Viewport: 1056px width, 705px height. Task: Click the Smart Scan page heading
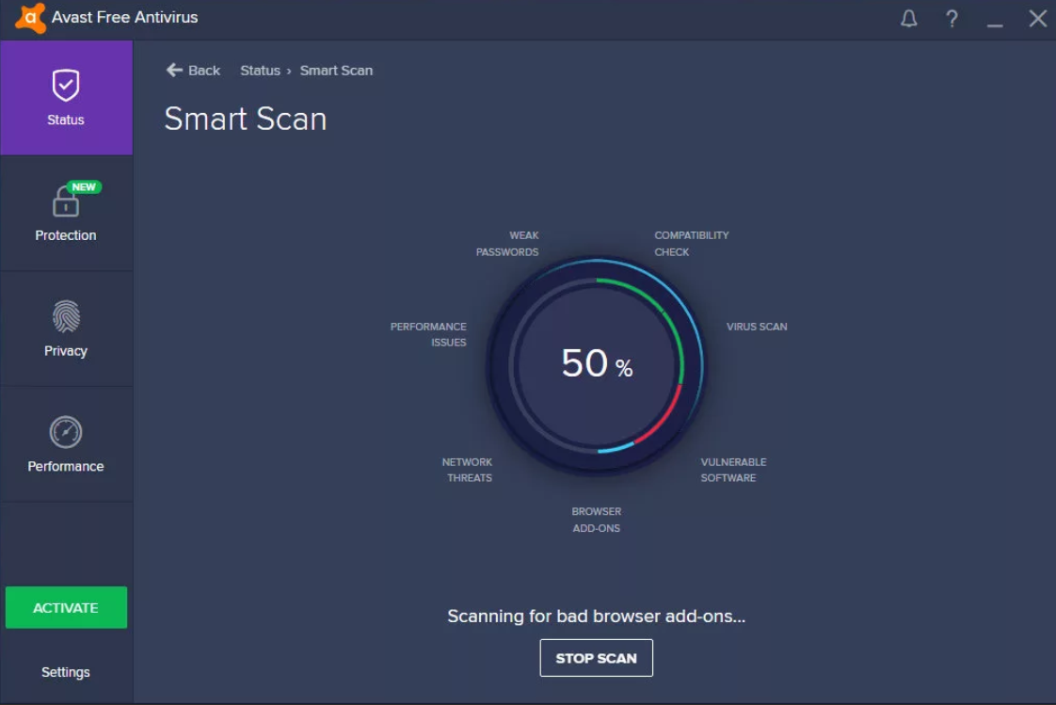(246, 120)
